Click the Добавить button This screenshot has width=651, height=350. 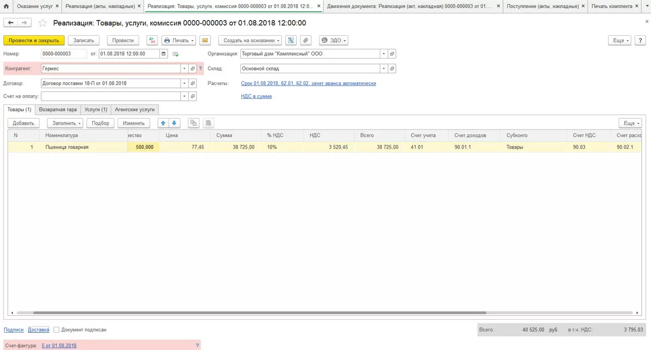point(24,123)
